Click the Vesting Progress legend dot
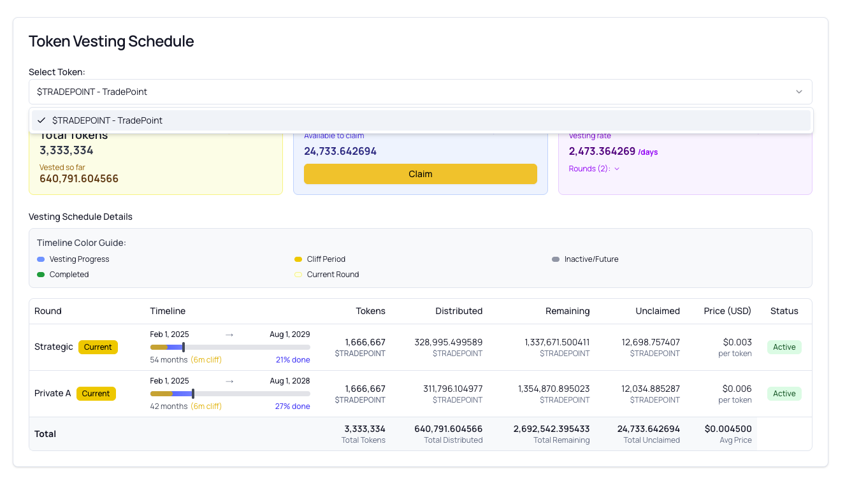The width and height of the screenshot is (845, 481). 41,259
